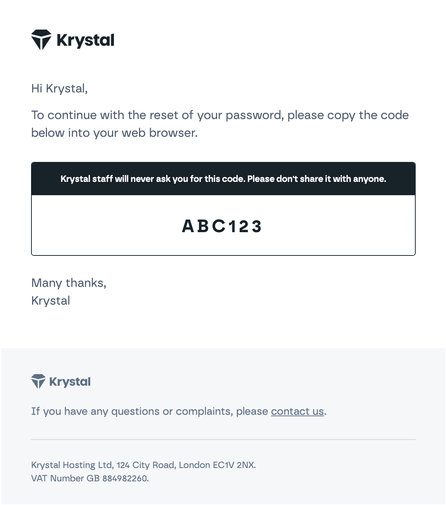Click the "Krystal" signature under Many thanks
The image size is (446, 505).
click(51, 301)
